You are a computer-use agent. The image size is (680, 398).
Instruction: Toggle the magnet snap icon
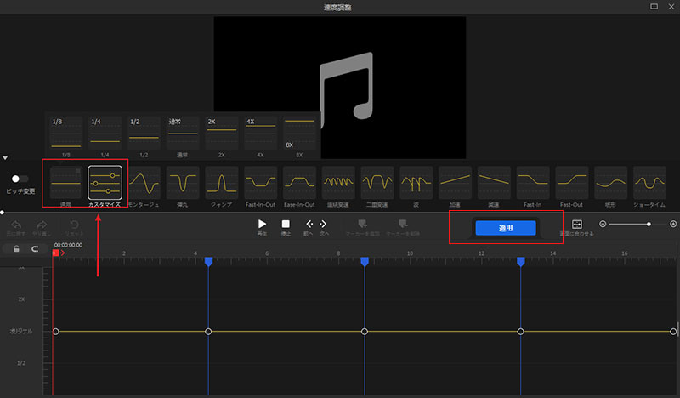(35, 248)
